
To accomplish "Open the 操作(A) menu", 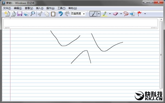I will pos(50,8).
